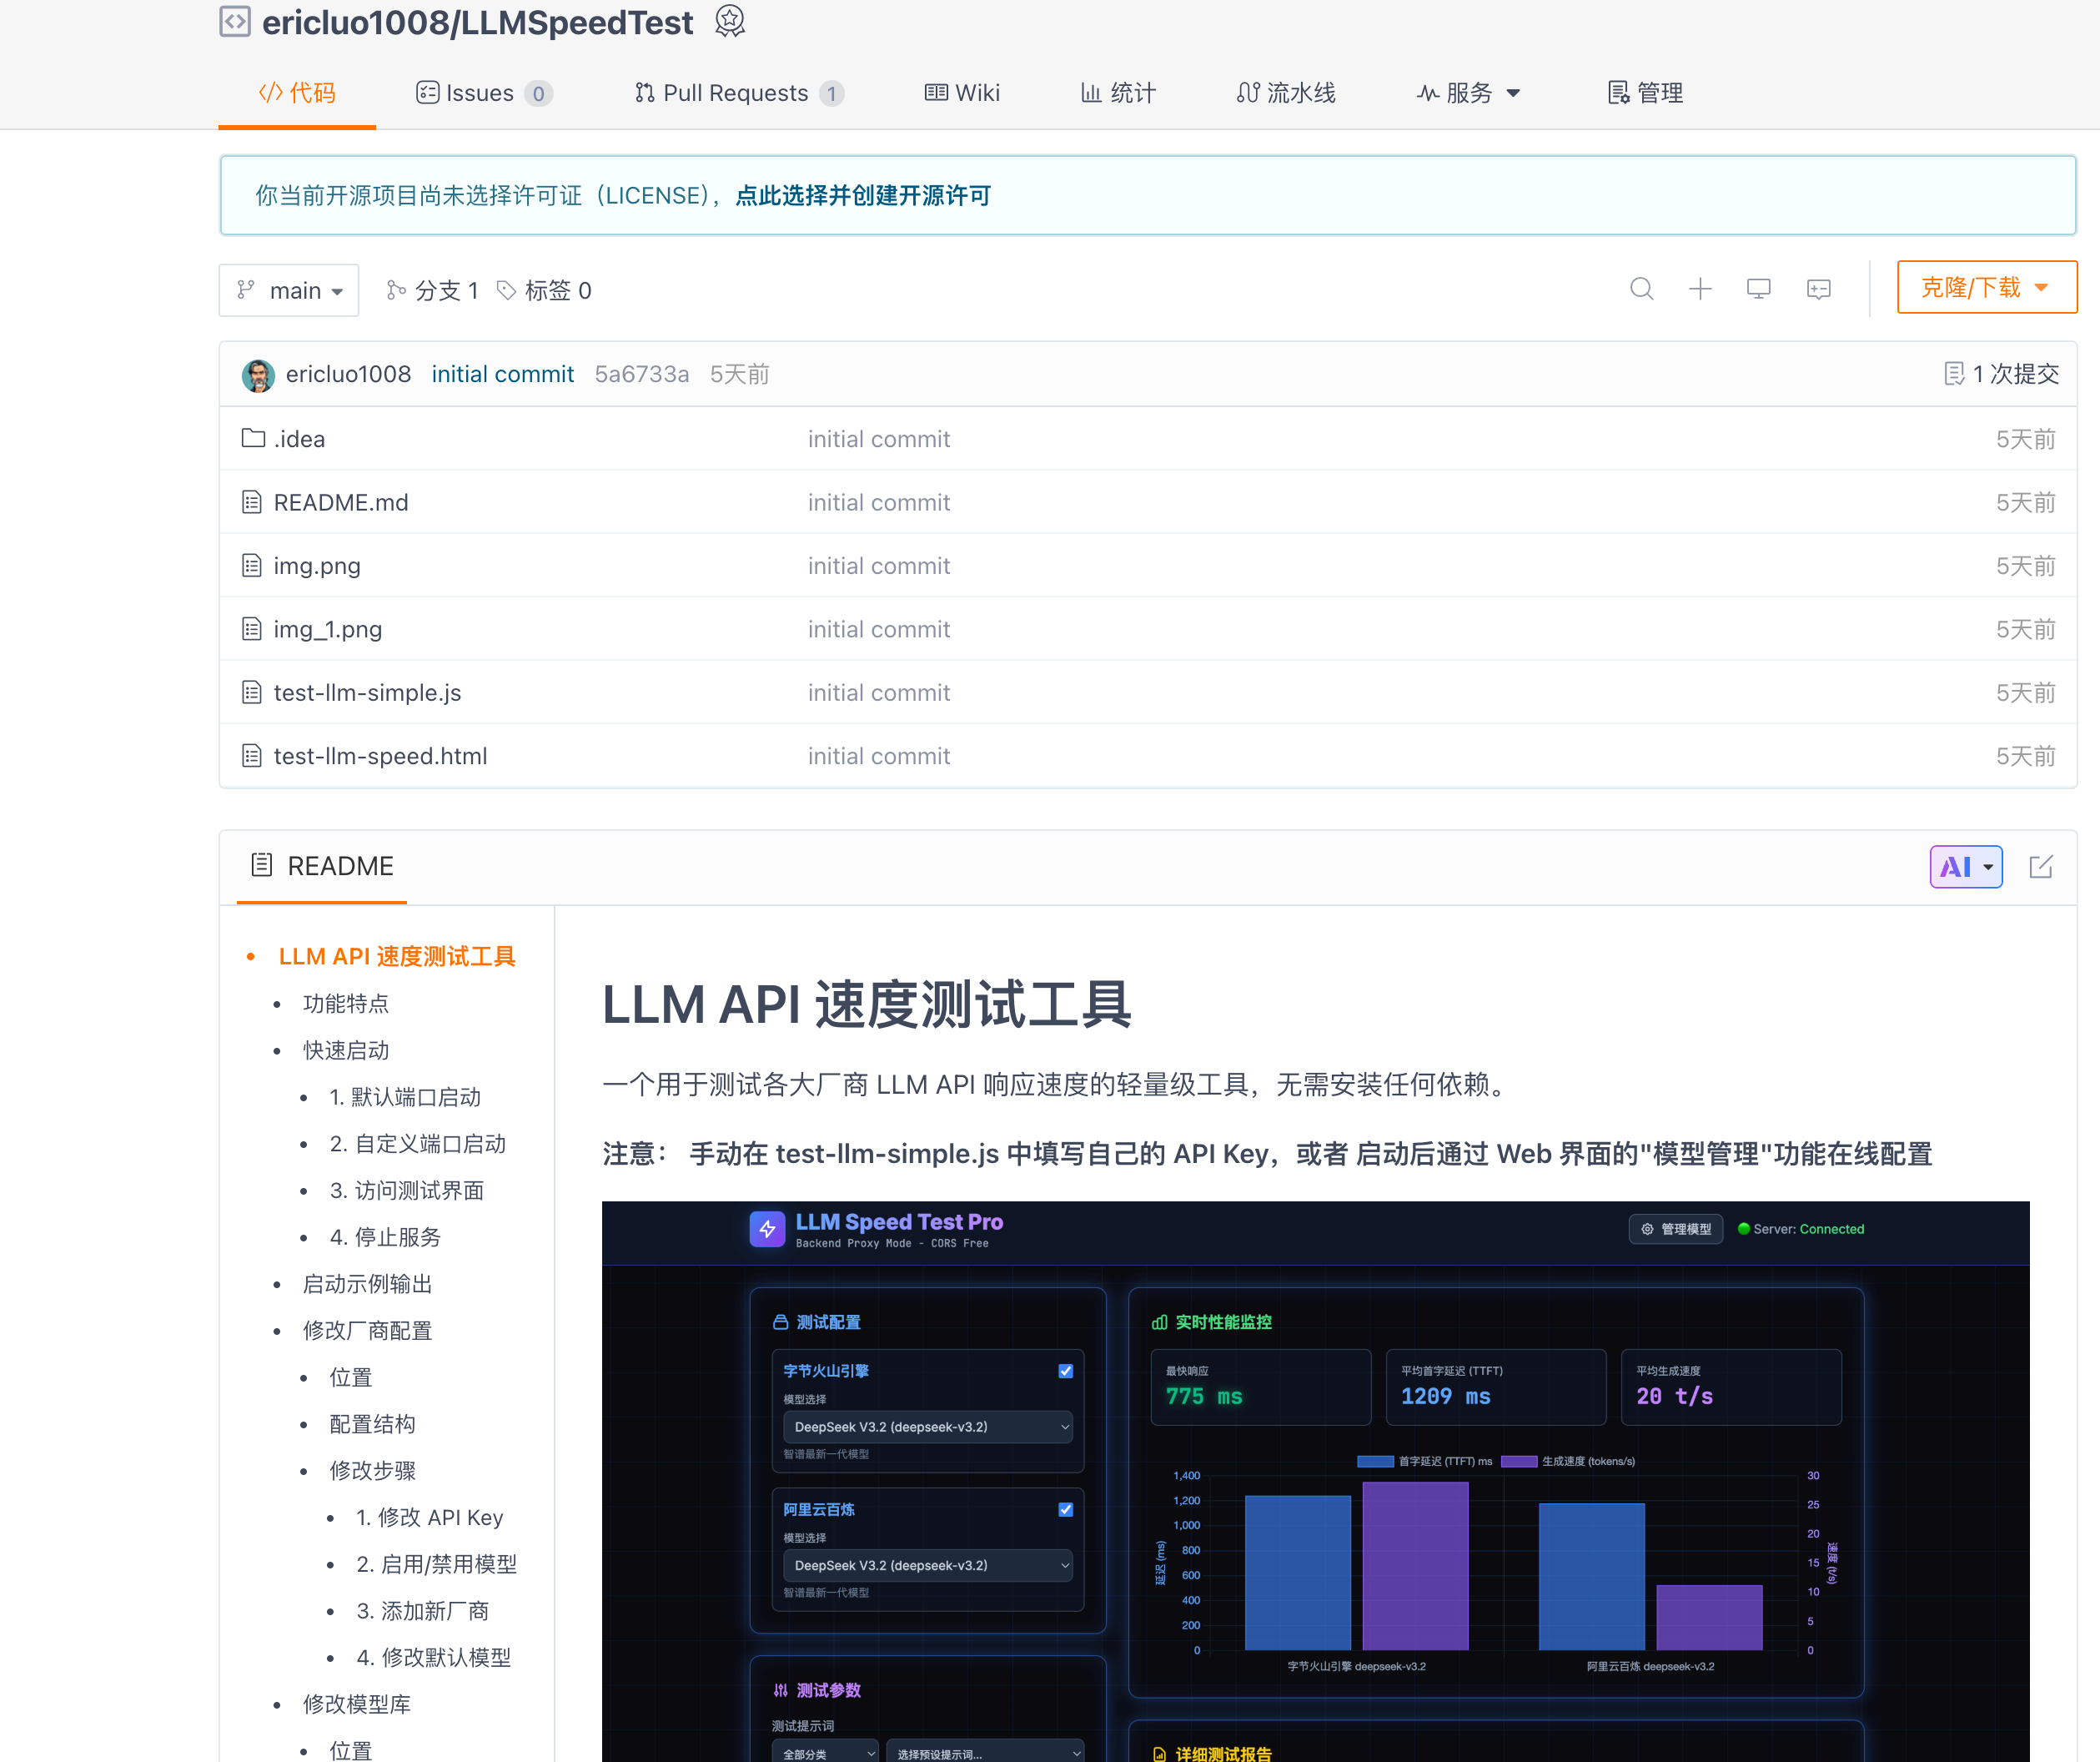Screen dimensions: 2100x1762
Task: Click the badge icon after LLMSpeedTest
Action: pos(730,21)
